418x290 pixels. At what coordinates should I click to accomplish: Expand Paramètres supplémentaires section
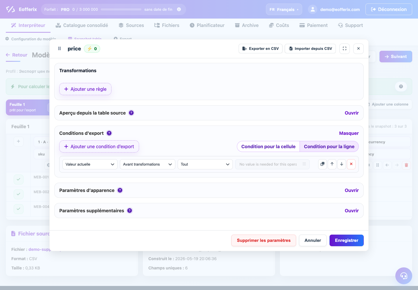[352, 211]
